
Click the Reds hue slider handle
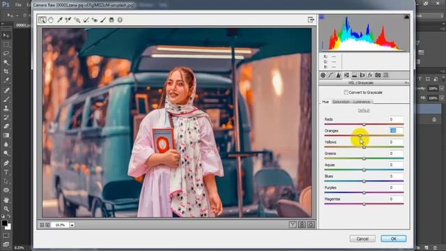364,124
